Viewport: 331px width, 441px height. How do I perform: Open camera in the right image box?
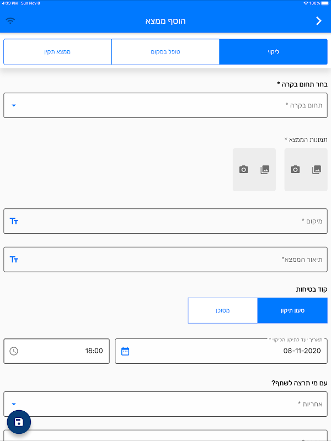pyautogui.click(x=296, y=170)
